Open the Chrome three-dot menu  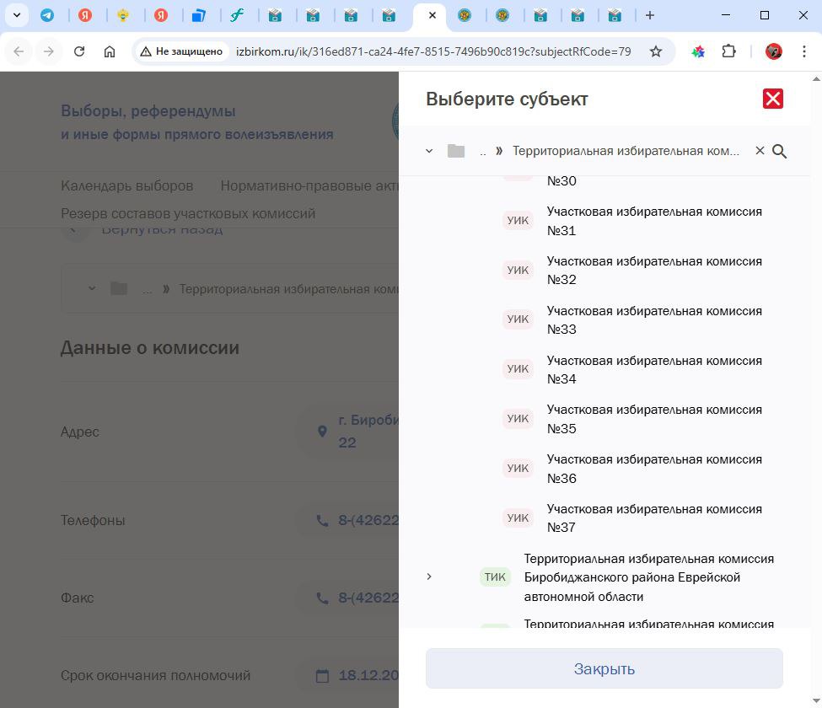coord(804,51)
